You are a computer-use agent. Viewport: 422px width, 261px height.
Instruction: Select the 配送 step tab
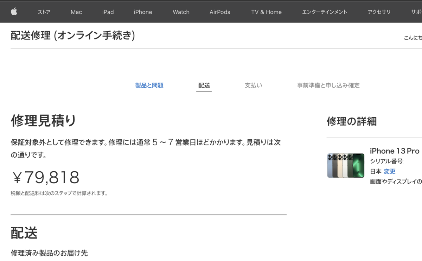[x=204, y=85]
